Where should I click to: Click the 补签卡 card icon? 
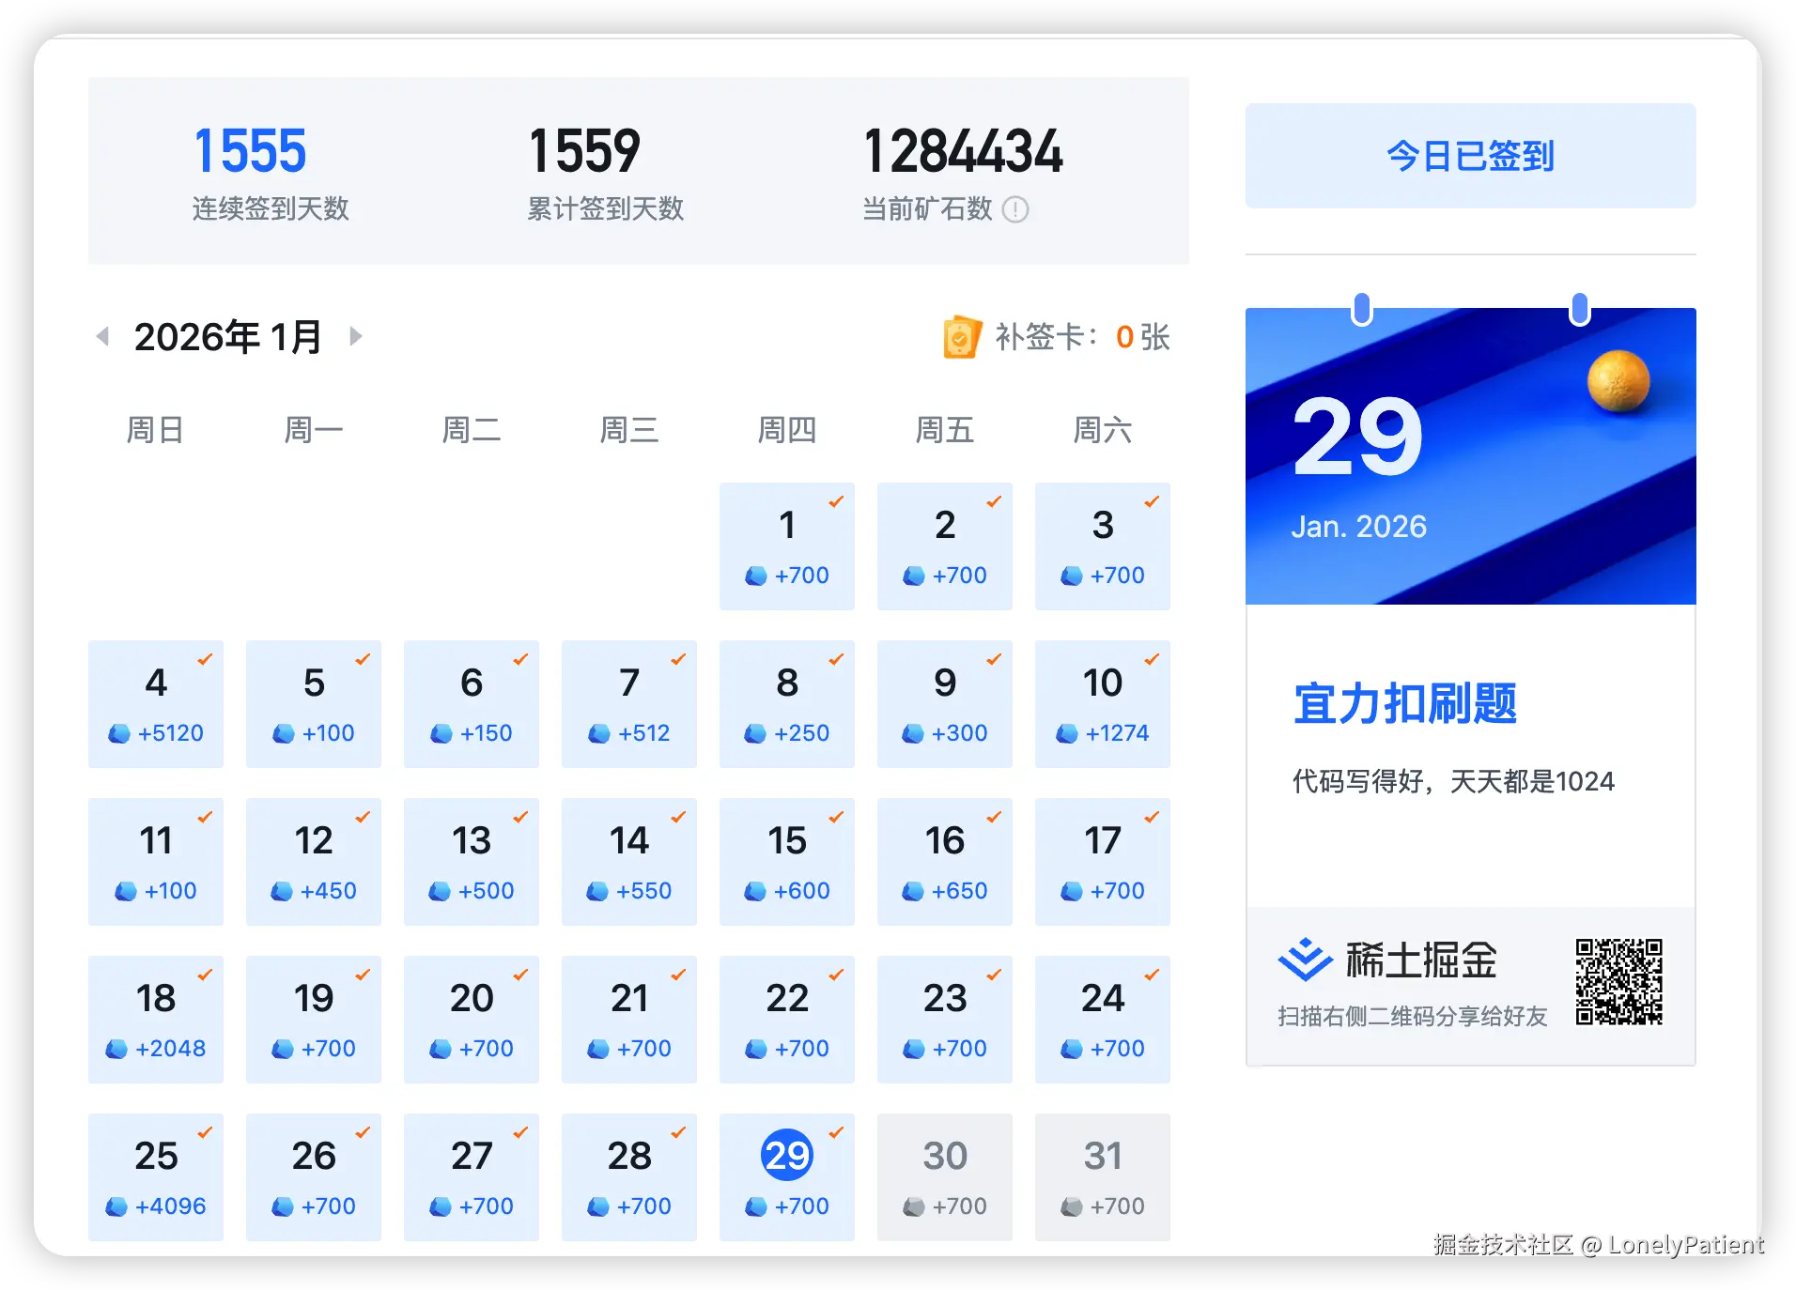[960, 338]
